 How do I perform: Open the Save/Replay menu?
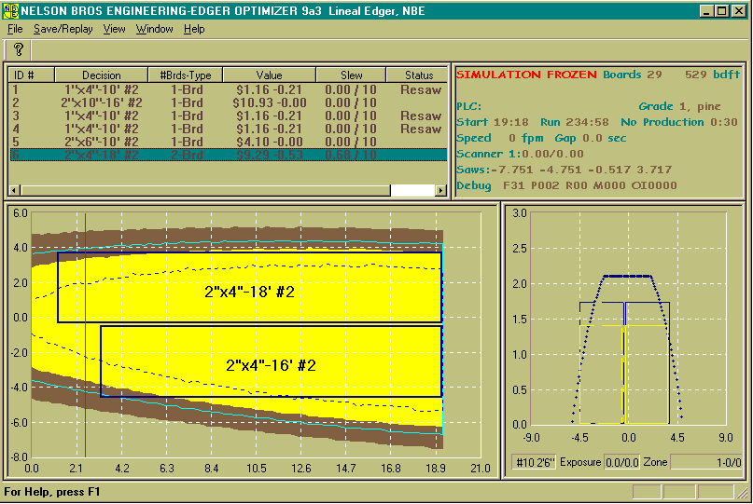pos(63,29)
